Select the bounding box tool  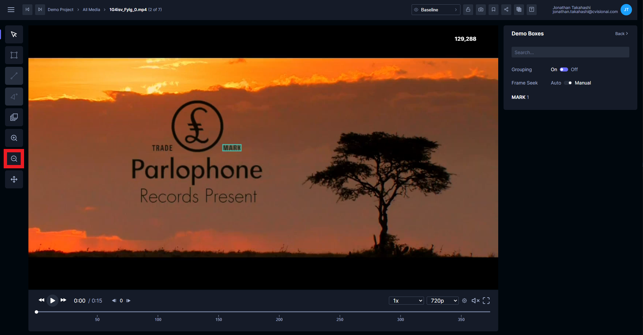tap(14, 55)
